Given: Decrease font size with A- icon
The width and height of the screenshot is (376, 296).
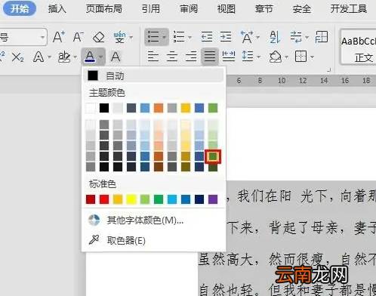Looking at the screenshot, I should 79,37.
